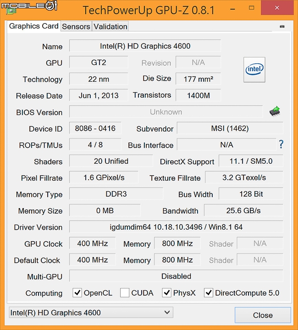This screenshot has height=330, width=298.
Task: Click the BIOS export chip icon
Action: tap(275, 111)
